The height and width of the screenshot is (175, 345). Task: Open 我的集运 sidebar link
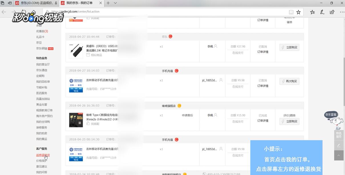click(42, 139)
